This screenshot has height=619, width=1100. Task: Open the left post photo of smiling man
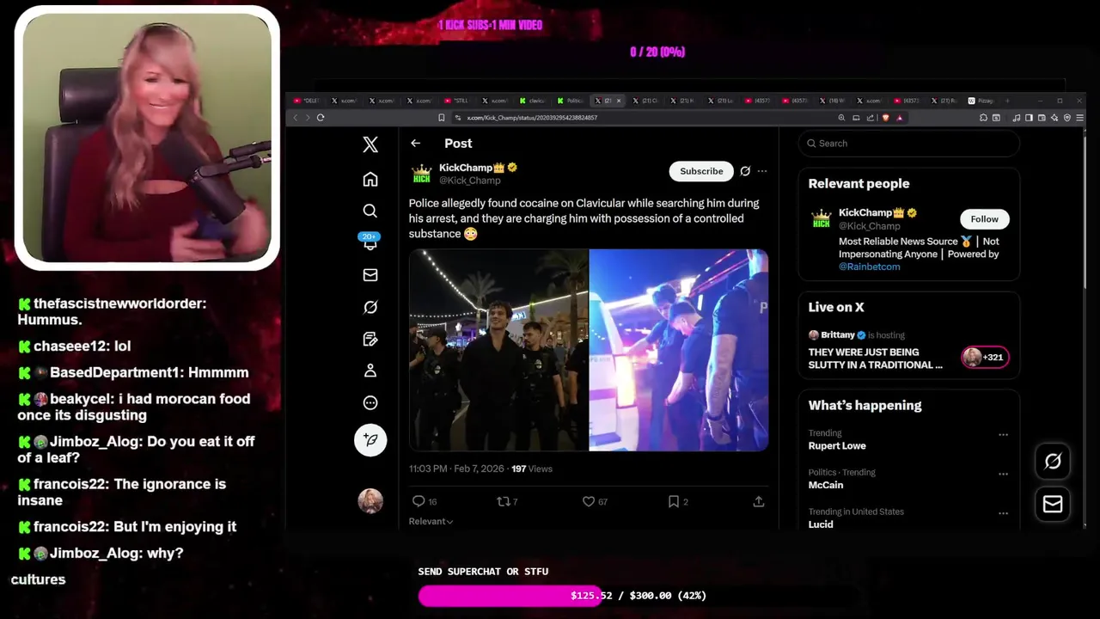click(498, 350)
